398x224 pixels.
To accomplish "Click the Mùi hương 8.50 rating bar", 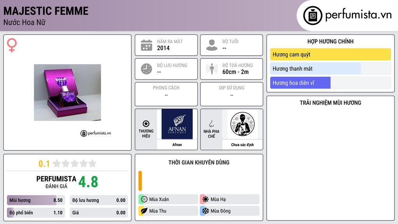I will click(x=36, y=200).
